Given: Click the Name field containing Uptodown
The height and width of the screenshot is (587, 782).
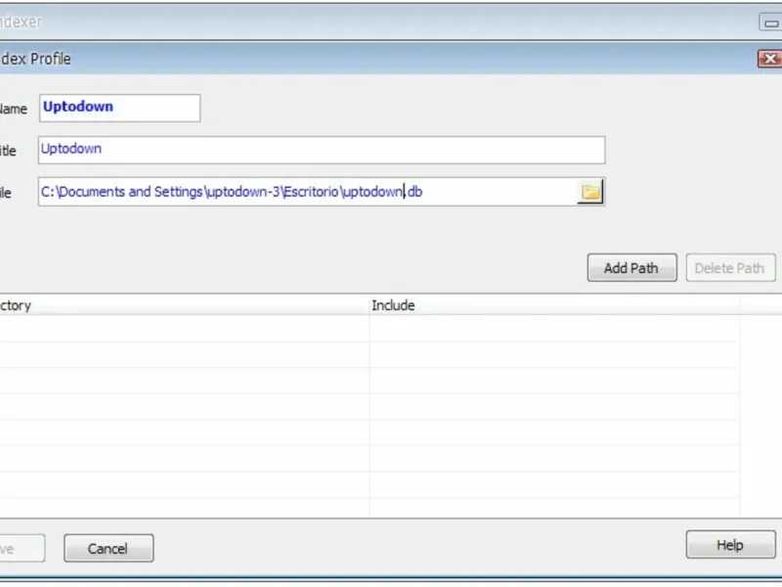Looking at the screenshot, I should 119,108.
